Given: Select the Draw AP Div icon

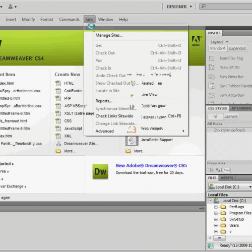Looking at the screenshot, I should coord(212,68).
